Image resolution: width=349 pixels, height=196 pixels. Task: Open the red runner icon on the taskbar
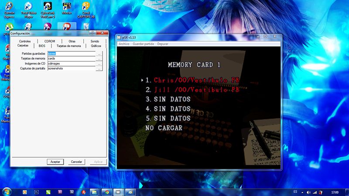point(83,192)
